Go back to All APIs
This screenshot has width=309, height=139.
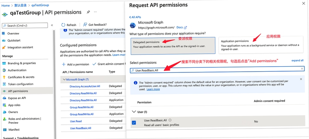[135, 17]
